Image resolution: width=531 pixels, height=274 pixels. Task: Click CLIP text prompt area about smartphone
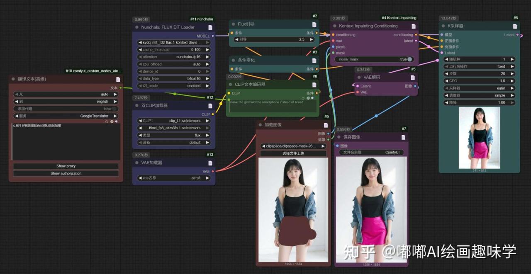(x=273, y=106)
